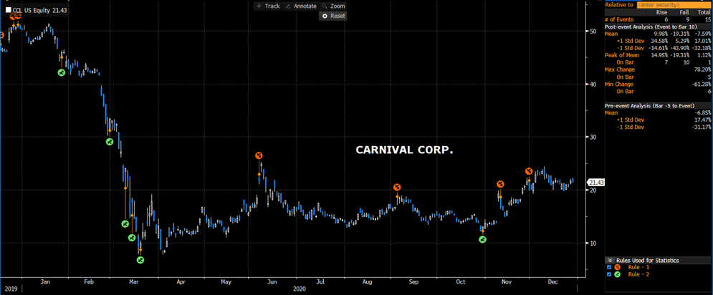Click the 40 price axis label
This screenshot has height=295, width=713.
pos(592,84)
